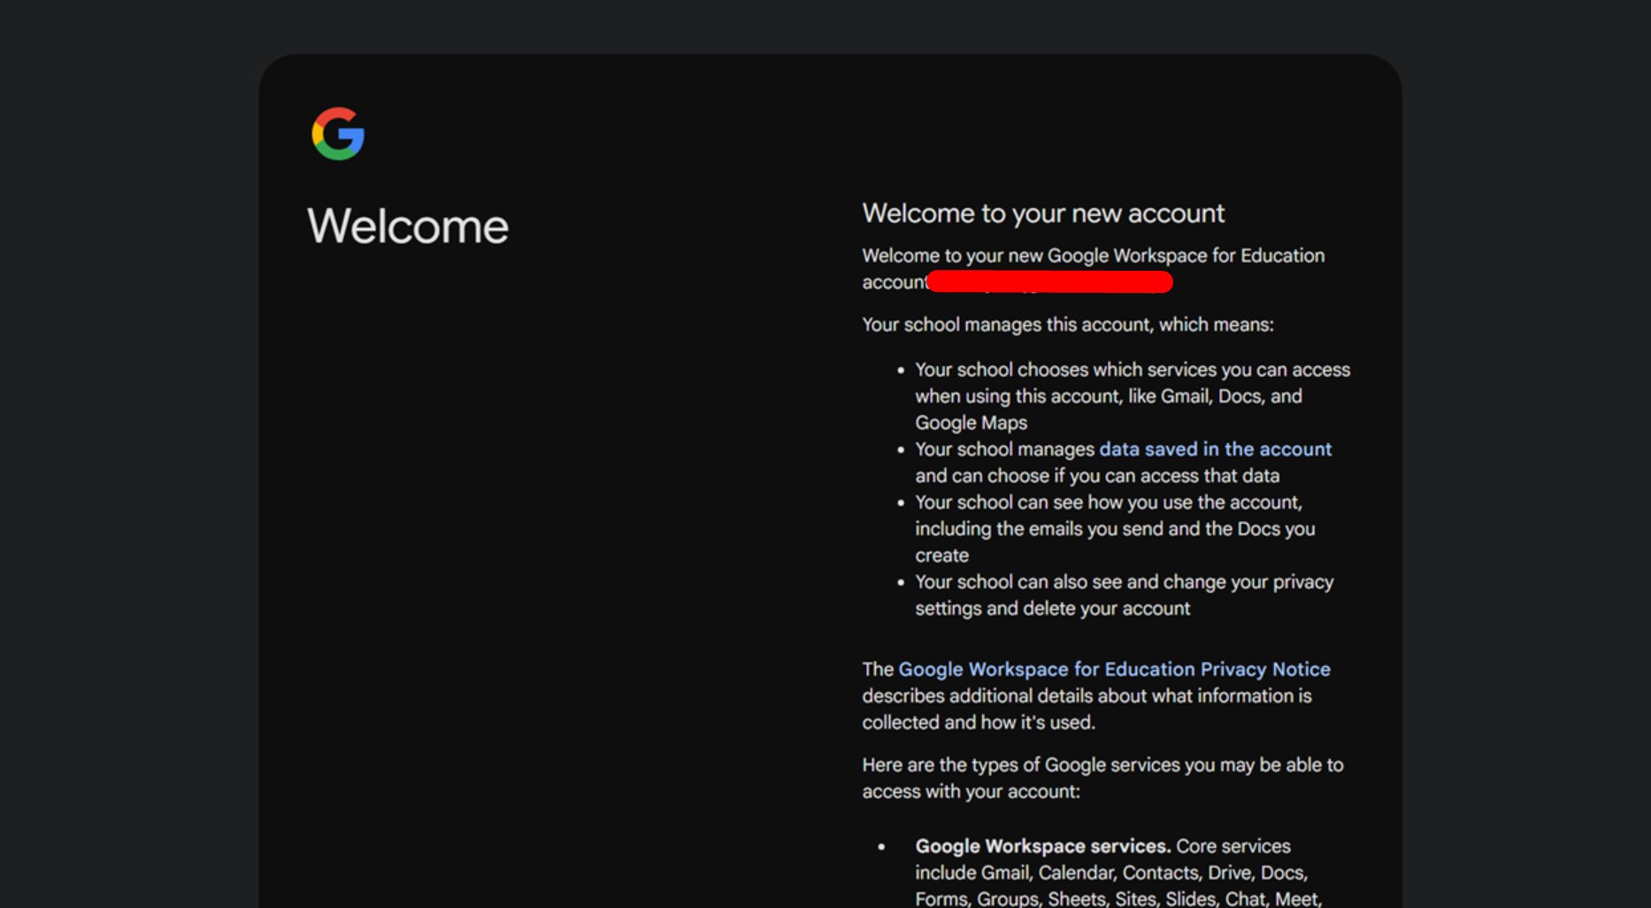The height and width of the screenshot is (908, 1651).
Task: Click bullet about school choosing accessible services
Action: (x=1133, y=396)
